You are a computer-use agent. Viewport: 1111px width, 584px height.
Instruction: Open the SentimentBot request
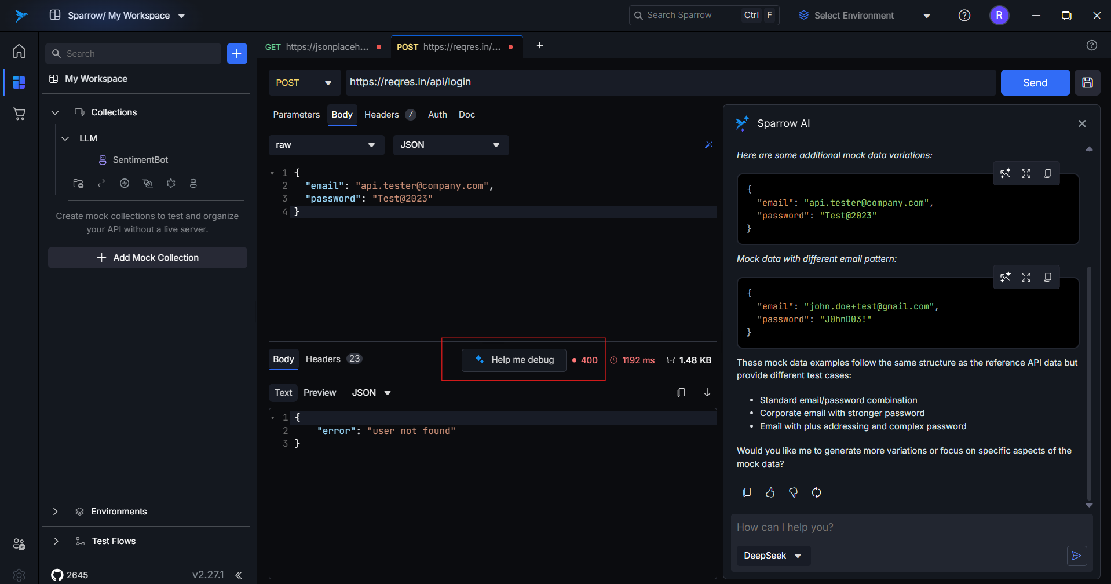coord(140,160)
